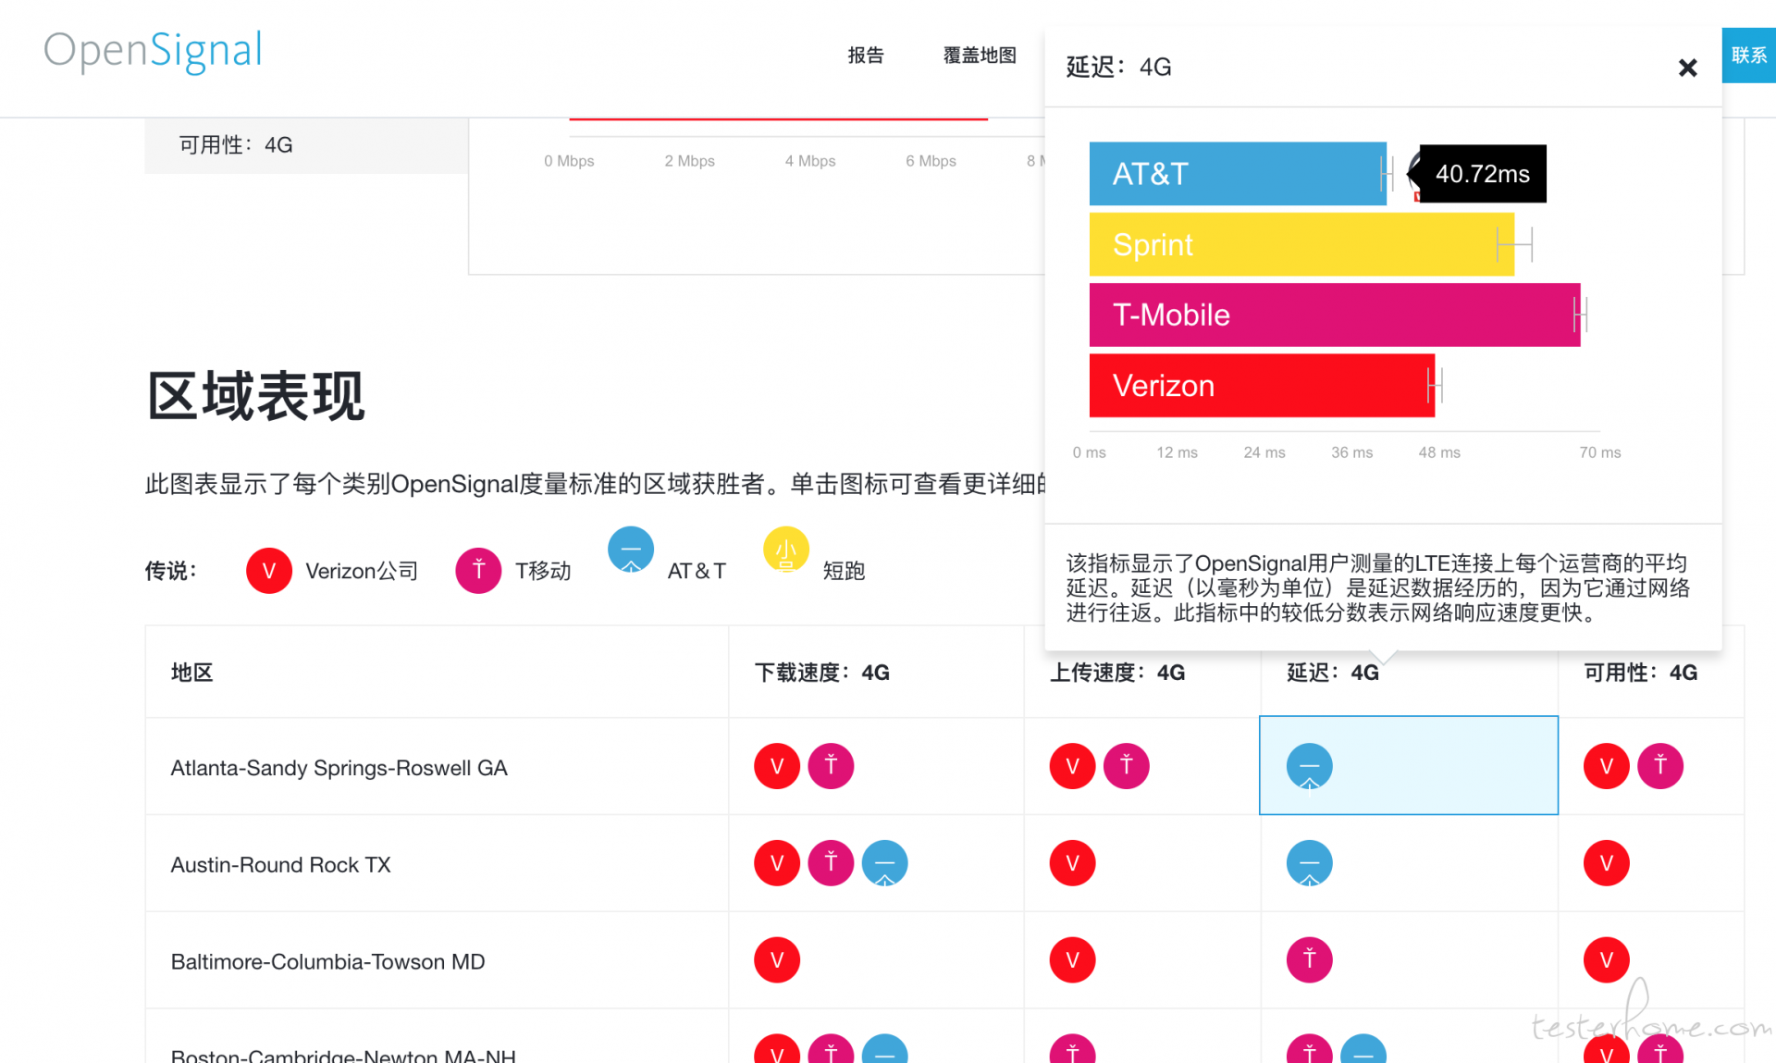Click the Austin-Round Rock TX row label
Viewport: 1776px width, 1063px height.
coord(281,865)
